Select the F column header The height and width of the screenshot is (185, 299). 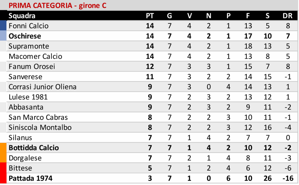point(248,16)
